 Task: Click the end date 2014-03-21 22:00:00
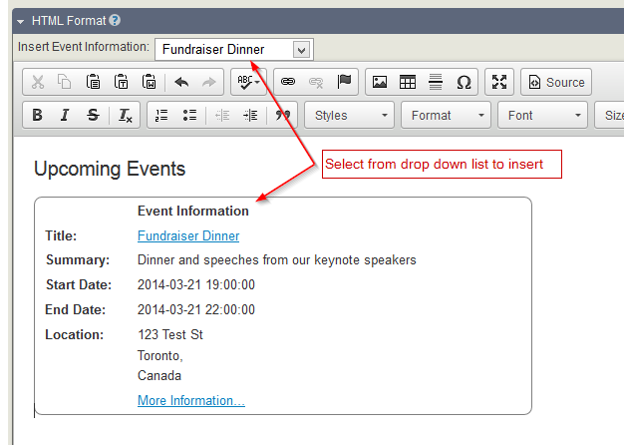[x=196, y=309]
